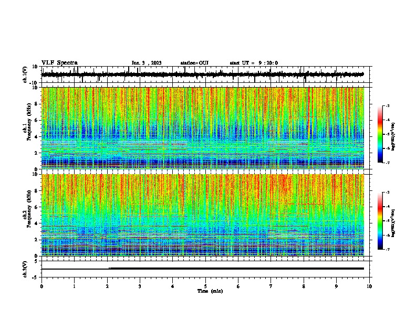Click the ch.2 spectrogram panel
The height and width of the screenshot is (321, 416).
tap(203, 215)
